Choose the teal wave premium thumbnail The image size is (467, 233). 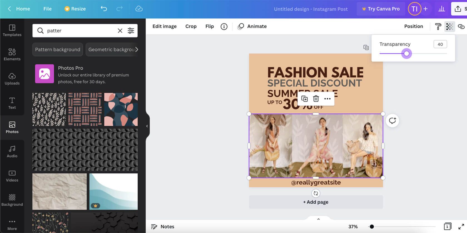tap(113, 191)
